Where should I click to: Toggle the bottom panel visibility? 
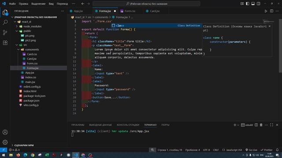253,4
